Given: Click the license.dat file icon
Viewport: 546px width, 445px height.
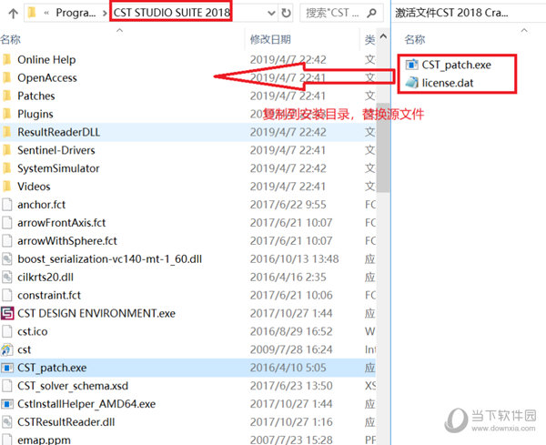Looking at the screenshot, I should [411, 83].
